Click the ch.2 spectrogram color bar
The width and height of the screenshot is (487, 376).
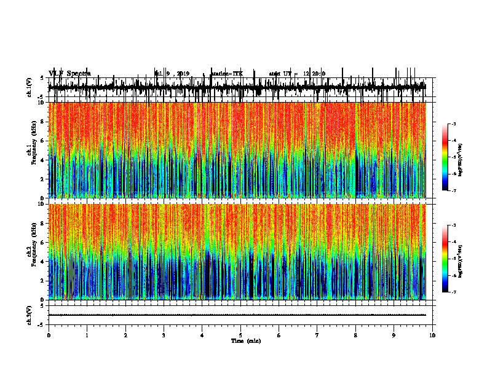[x=445, y=259]
